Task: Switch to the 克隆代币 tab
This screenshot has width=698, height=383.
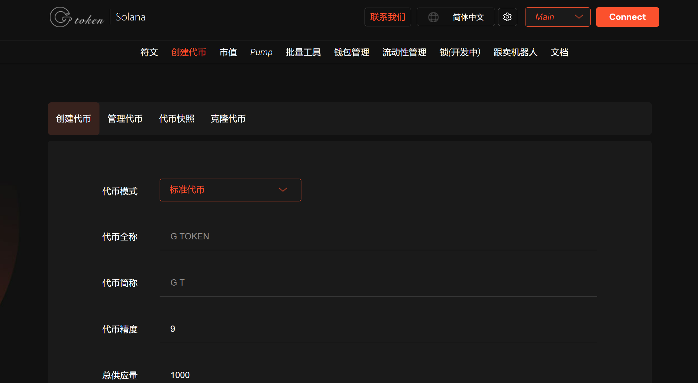Action: click(x=228, y=119)
